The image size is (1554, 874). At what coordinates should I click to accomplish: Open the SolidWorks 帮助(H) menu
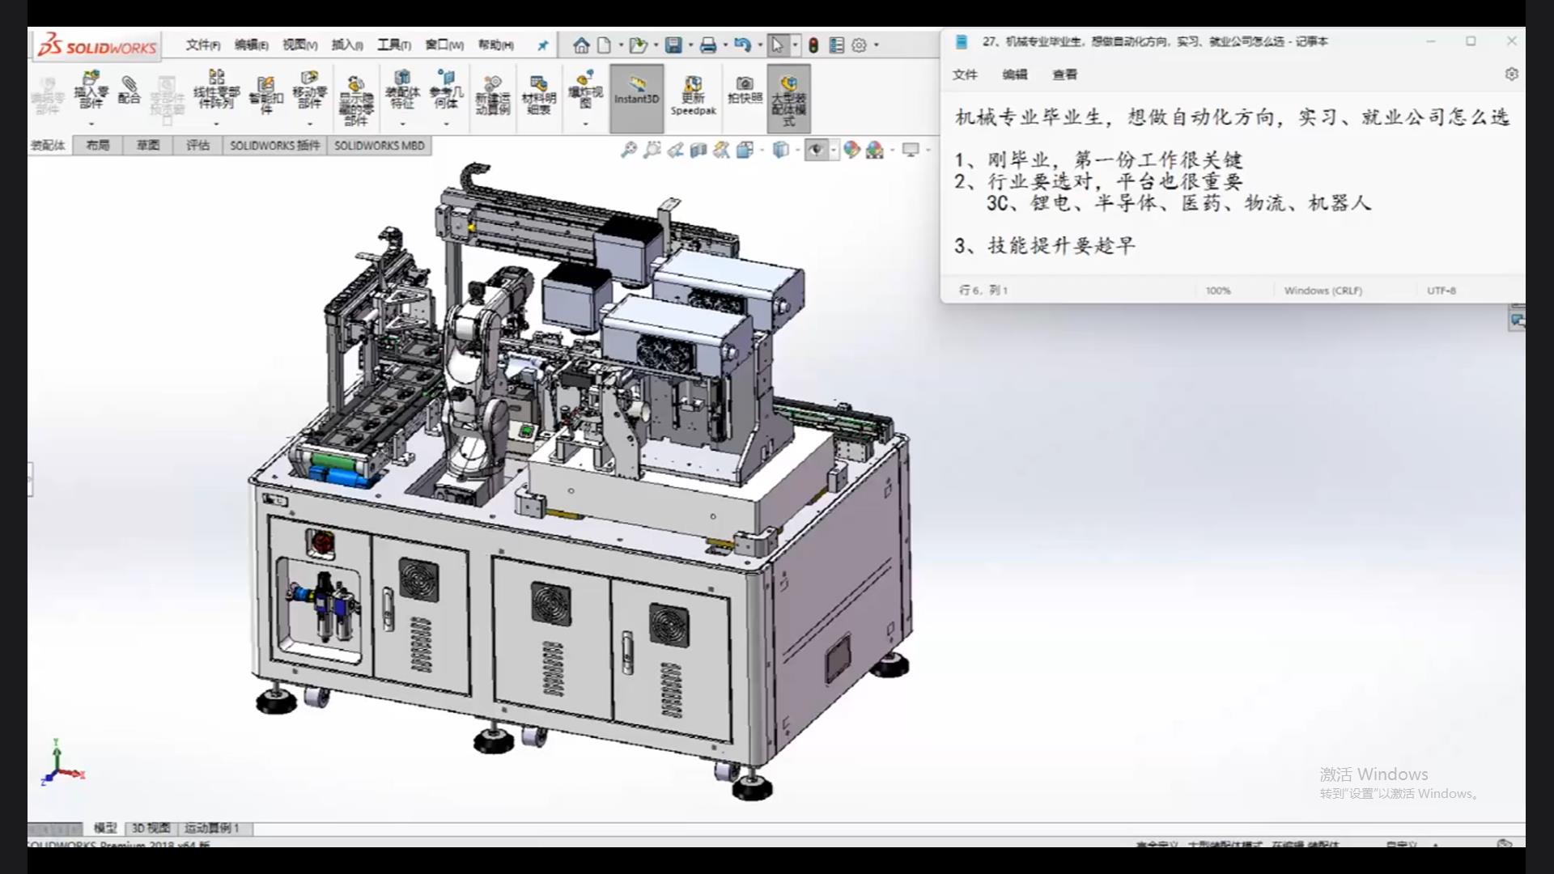click(495, 45)
